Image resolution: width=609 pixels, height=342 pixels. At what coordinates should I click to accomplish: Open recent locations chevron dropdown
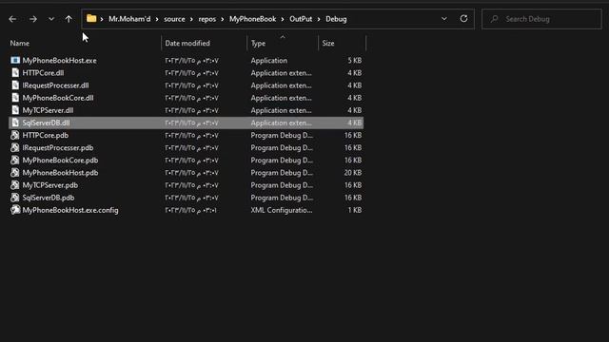click(50, 19)
